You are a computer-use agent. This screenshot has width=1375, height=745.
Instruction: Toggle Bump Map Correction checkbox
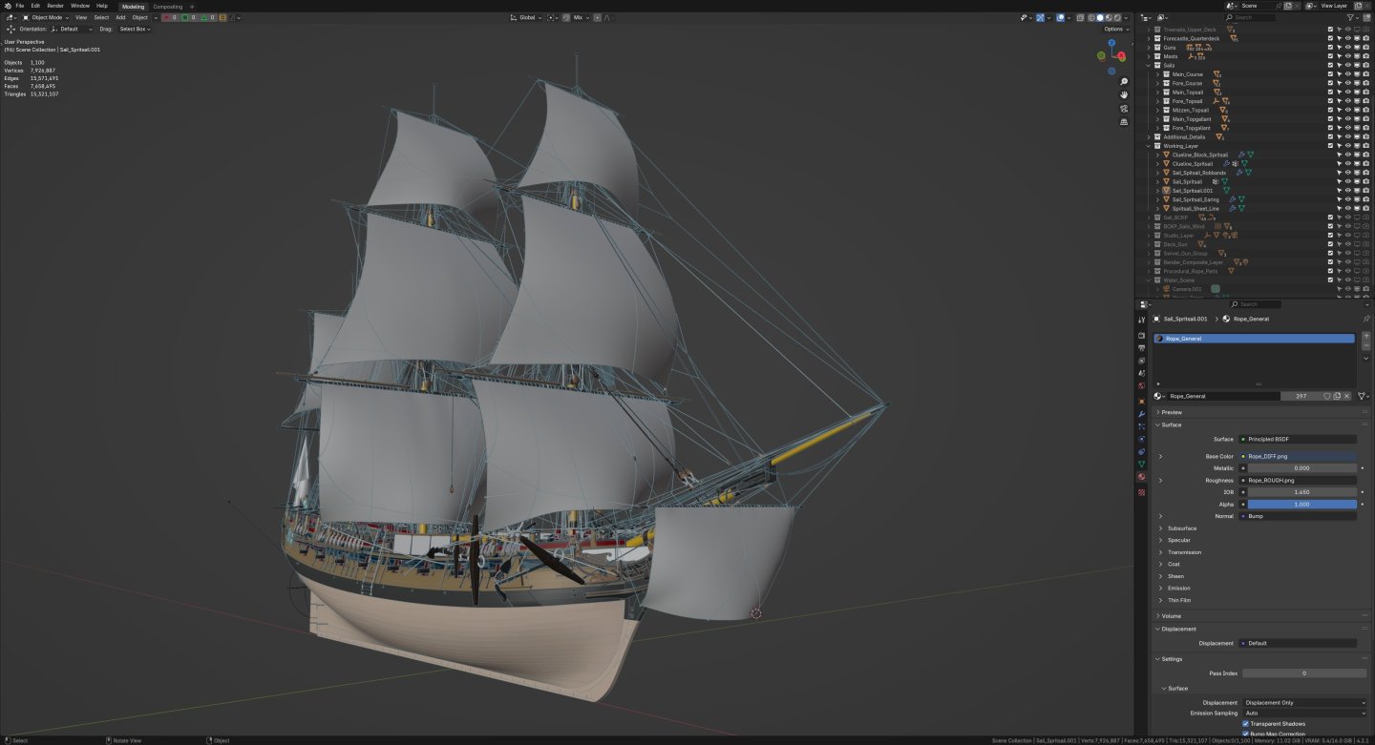[x=1246, y=734]
